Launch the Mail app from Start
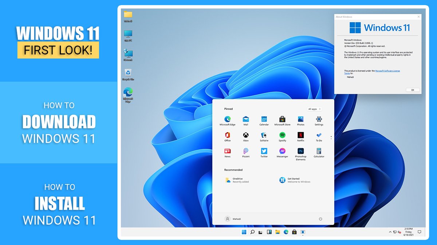The image size is (437, 245). (x=246, y=121)
